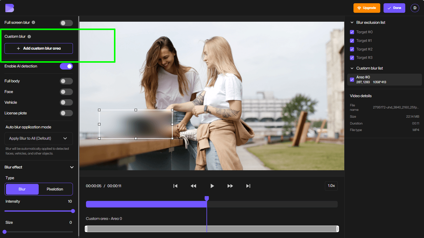Switch blur type to Pixelation

(55, 189)
